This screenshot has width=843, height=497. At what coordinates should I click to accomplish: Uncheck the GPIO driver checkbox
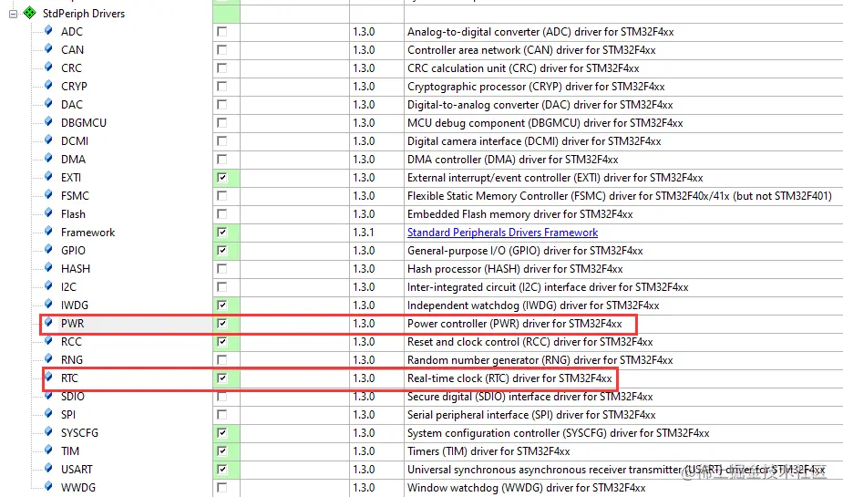221,251
